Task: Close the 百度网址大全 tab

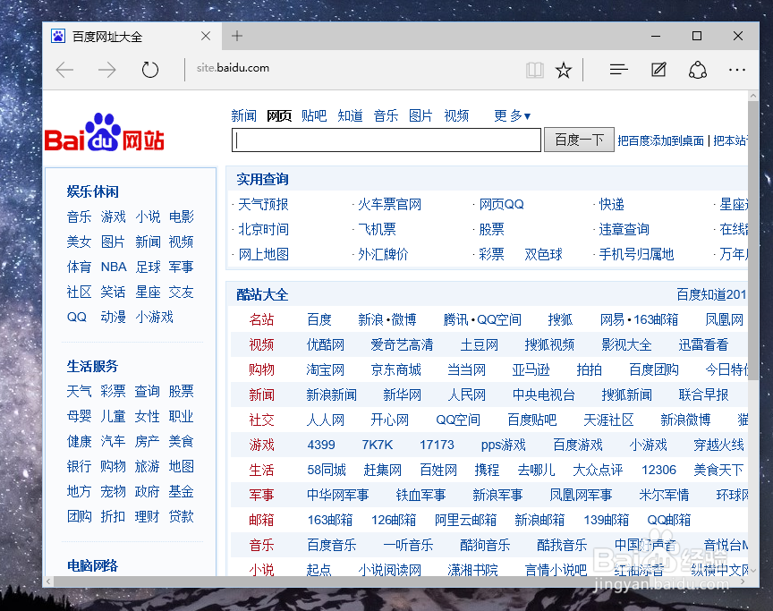Action: click(206, 36)
